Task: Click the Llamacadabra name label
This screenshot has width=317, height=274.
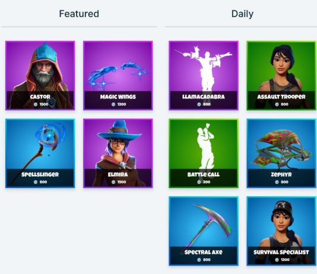Action: click(204, 97)
